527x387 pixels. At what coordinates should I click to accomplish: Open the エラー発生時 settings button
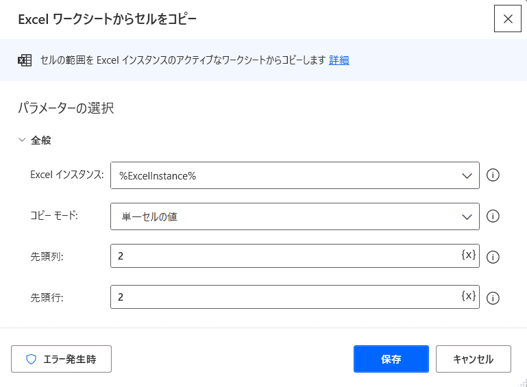(x=61, y=359)
